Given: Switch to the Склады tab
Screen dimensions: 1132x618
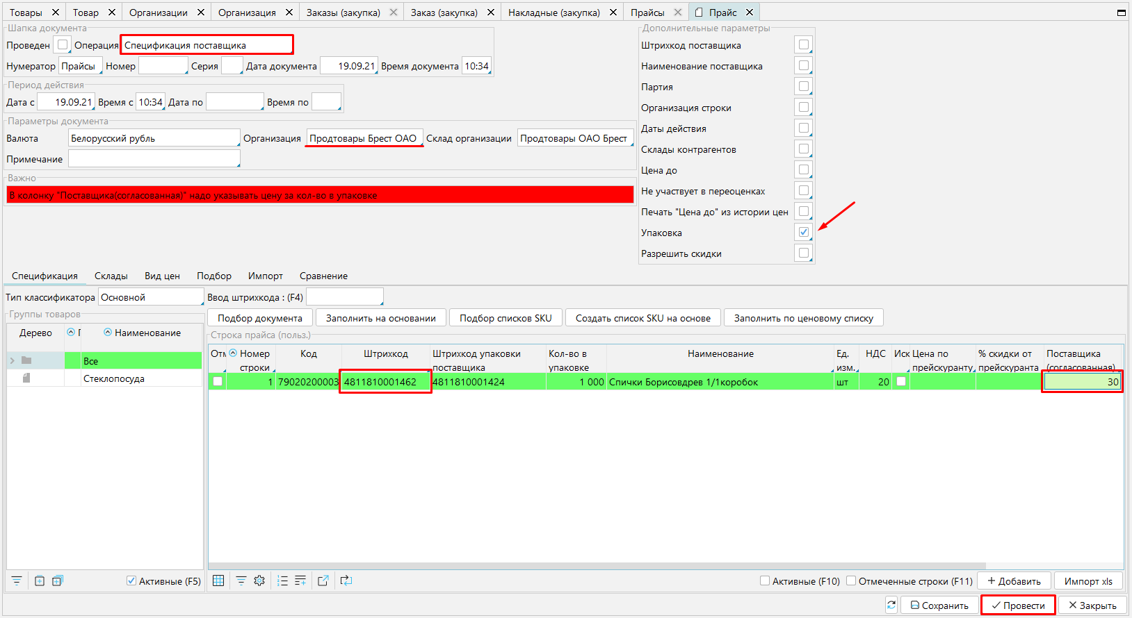Looking at the screenshot, I should [111, 276].
